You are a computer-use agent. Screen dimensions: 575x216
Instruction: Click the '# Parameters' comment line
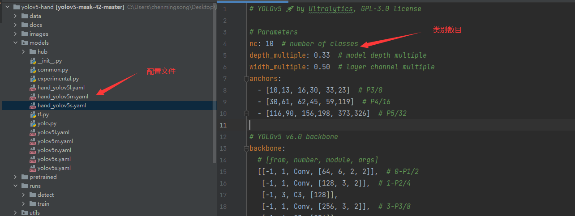point(274,32)
